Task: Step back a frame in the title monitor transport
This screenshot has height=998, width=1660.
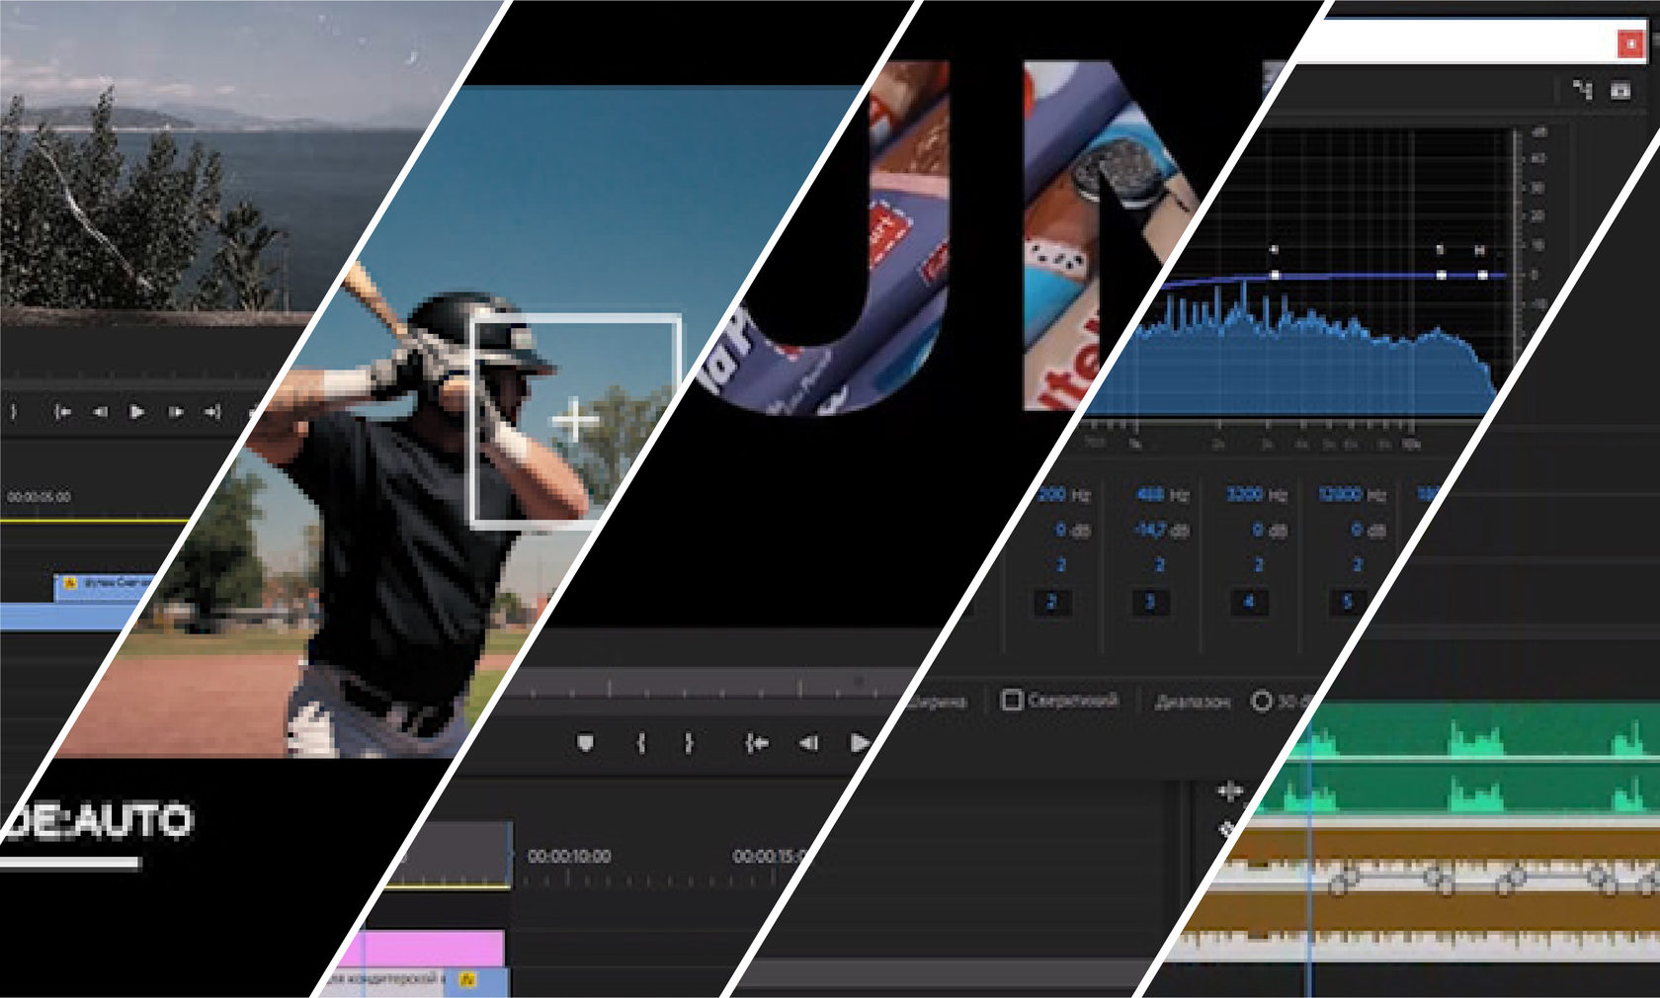Action: point(808,743)
